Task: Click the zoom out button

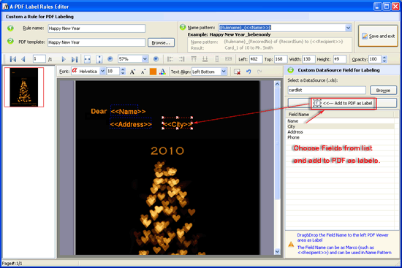Action: [110, 59]
